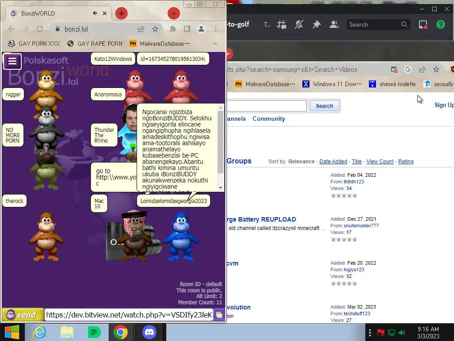Screen dimensions: 454x341
Task: Click the BonziWORLD send button
Action: tap(23, 315)
